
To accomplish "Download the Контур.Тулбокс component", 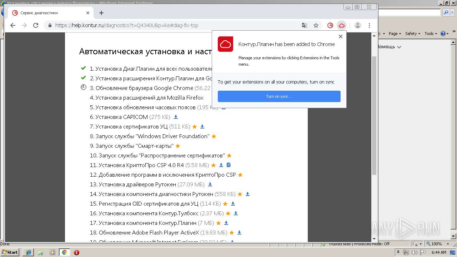I will (x=236, y=213).
